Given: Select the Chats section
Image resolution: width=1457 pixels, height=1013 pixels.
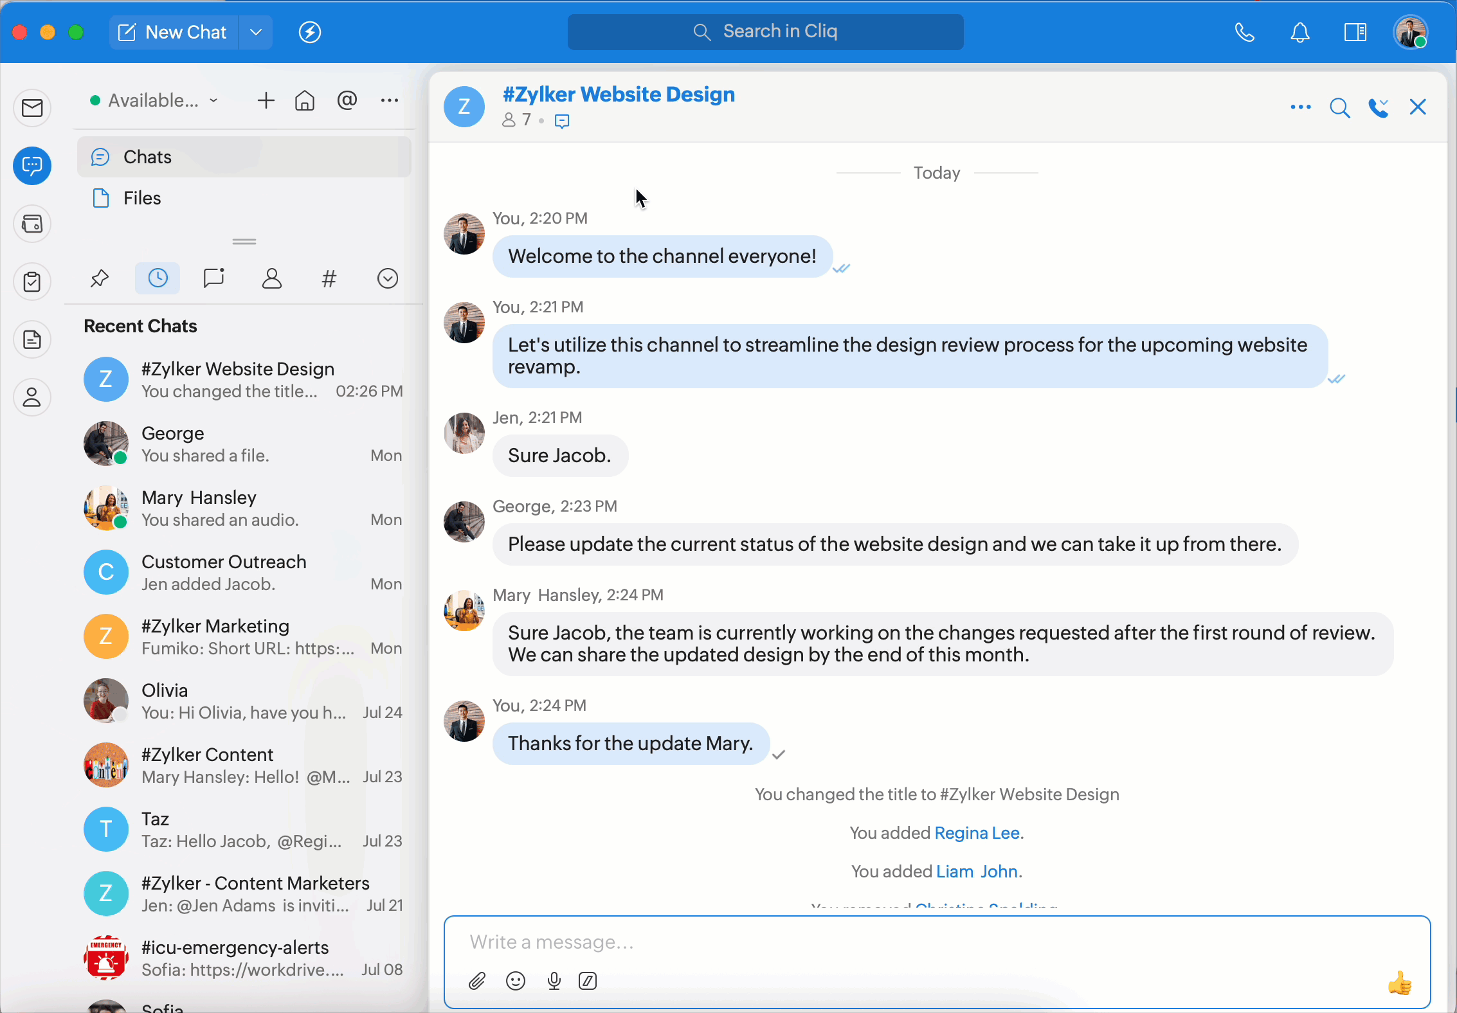Looking at the screenshot, I should (x=147, y=157).
